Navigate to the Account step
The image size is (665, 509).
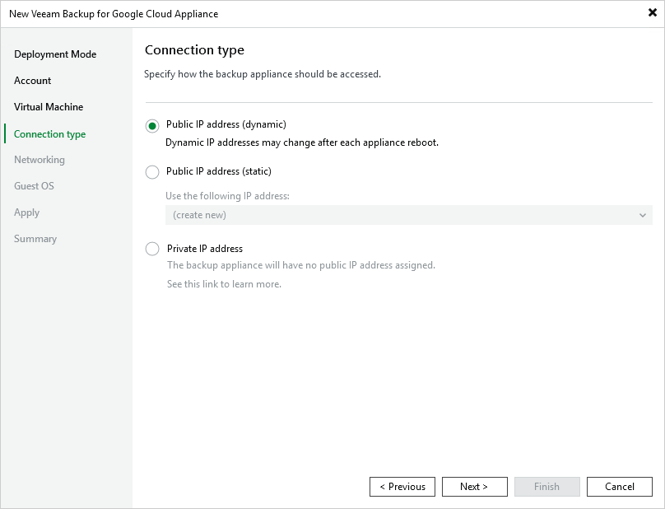(33, 80)
